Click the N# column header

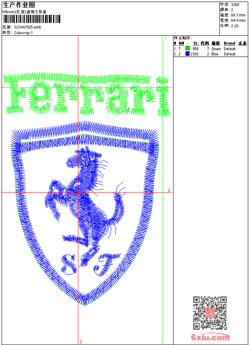coord(182,43)
